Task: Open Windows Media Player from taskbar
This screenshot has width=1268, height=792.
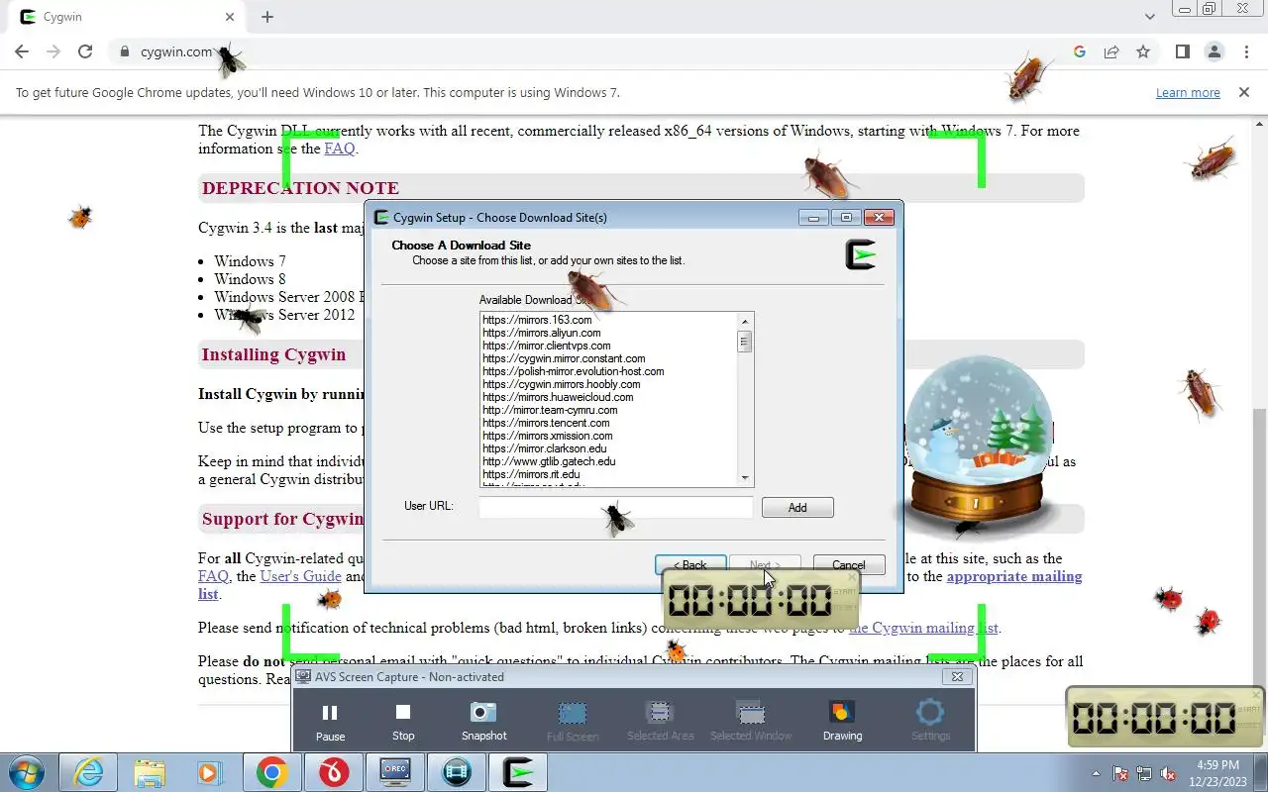Action: (x=209, y=772)
